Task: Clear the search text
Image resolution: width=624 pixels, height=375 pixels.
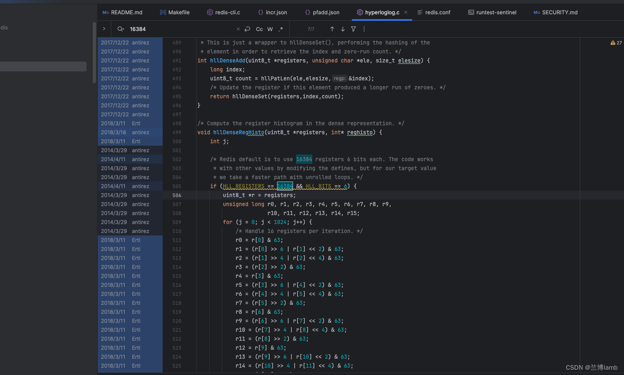Action: click(x=238, y=29)
